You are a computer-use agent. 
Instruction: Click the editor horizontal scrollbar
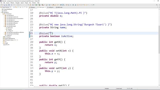tap(96, 87)
